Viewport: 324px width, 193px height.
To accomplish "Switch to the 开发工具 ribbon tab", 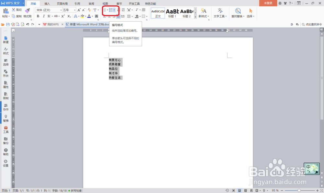I will coord(134,4).
